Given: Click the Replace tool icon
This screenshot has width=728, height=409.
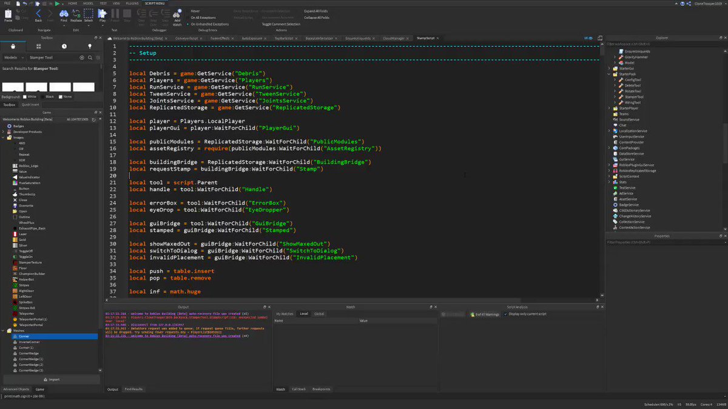Looking at the screenshot, I should pos(76,14).
